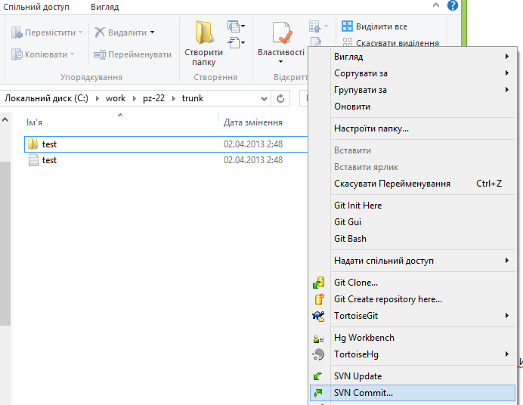Click the test folder icon
The height and width of the screenshot is (405, 523).
(x=32, y=144)
